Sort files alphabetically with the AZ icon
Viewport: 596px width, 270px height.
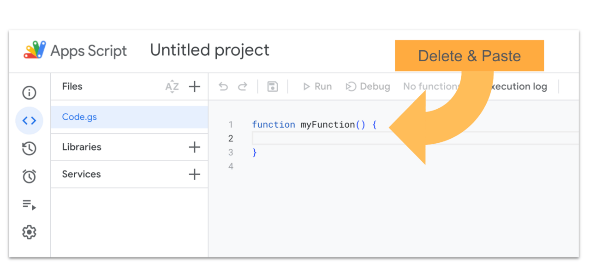[172, 87]
